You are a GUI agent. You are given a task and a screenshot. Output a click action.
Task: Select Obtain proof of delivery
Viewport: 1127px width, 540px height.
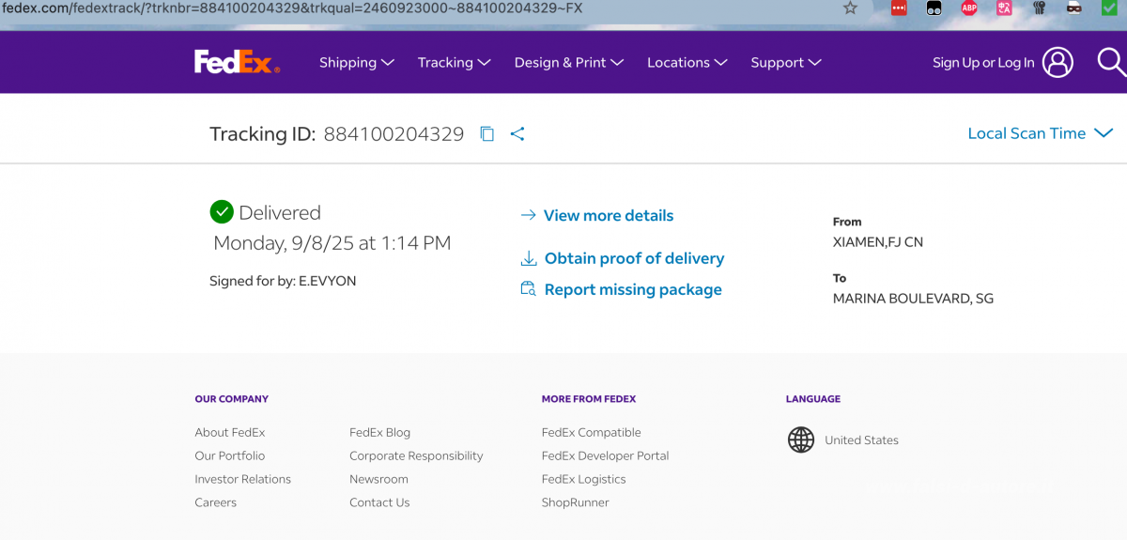(x=634, y=258)
